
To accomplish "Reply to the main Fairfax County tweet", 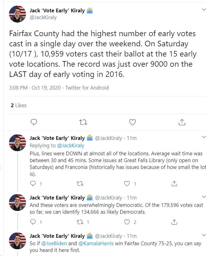I will (34, 122).
